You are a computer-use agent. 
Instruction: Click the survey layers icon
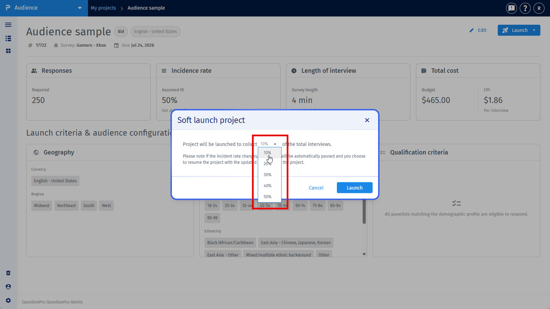pos(56,45)
